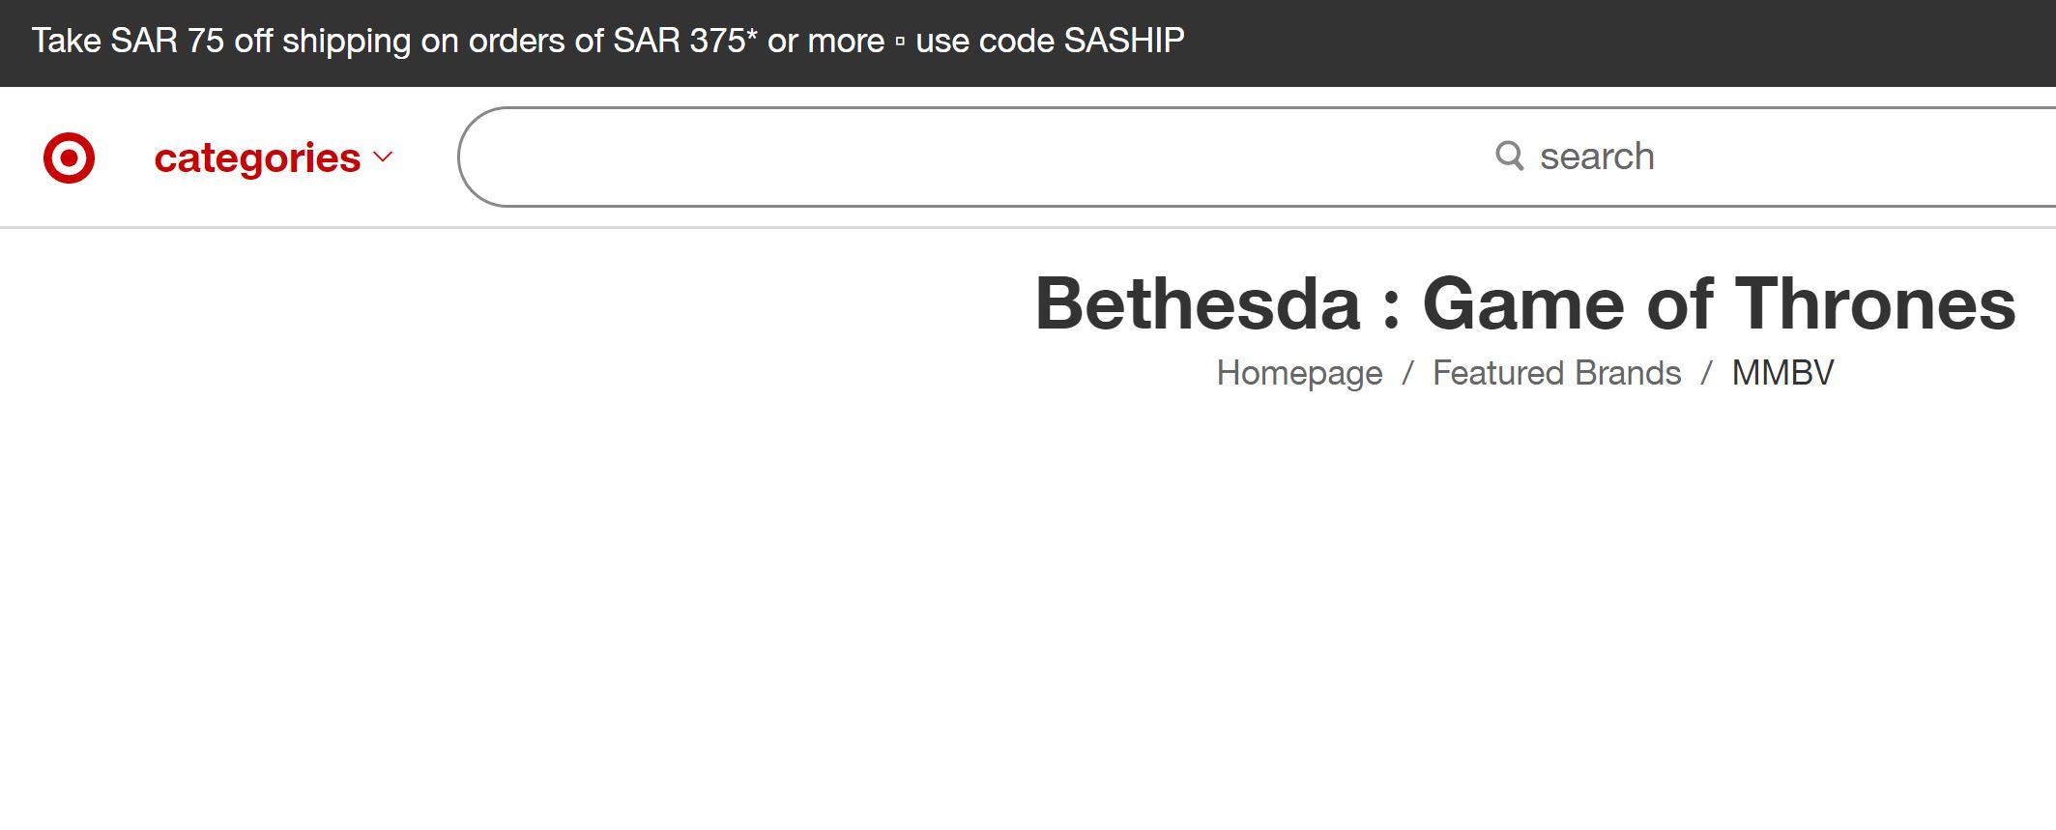
Task: Select the MMBV breadcrumb item
Action: click(1782, 373)
